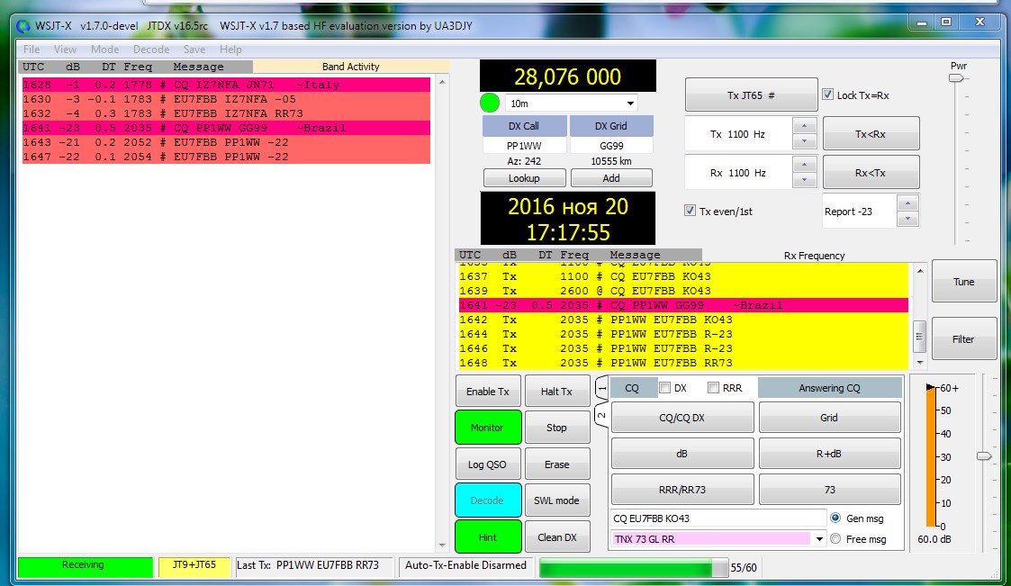Viewport: 1011px width, 586px height.
Task: Select the 1648 PP1WW EU7FBB RR73 row
Action: [x=683, y=363]
